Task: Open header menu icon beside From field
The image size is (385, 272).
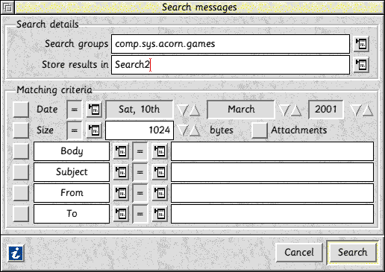Action: 121,193
